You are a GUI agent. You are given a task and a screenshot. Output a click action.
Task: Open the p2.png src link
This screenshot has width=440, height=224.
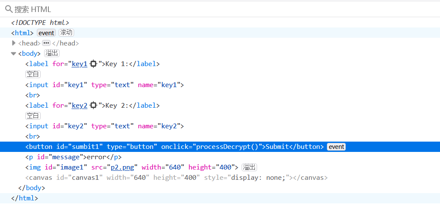[123, 167]
